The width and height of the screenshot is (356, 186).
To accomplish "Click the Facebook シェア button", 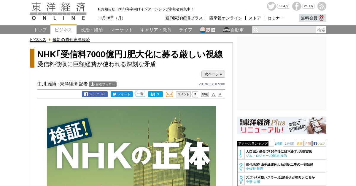I will 95,94.
